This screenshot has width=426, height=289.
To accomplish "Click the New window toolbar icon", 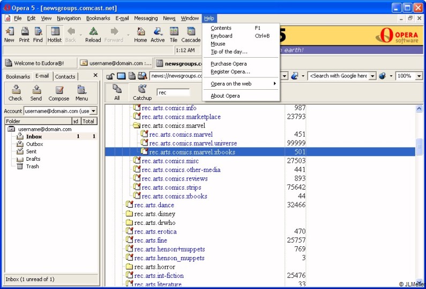I will pos(9,35).
